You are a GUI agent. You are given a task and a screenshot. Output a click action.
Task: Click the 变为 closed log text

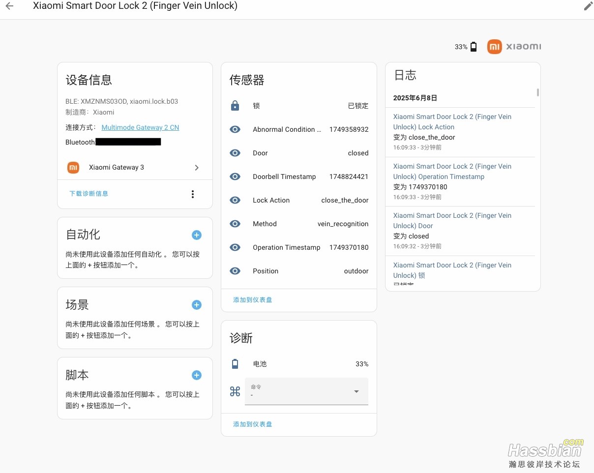point(411,236)
